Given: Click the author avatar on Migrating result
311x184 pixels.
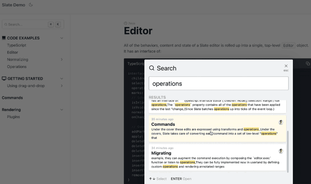Looking at the screenshot, I should coord(281,151).
